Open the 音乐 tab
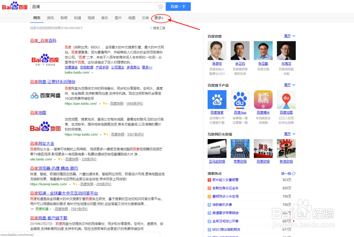The width and height of the screenshot is (354, 237). coord(104,18)
